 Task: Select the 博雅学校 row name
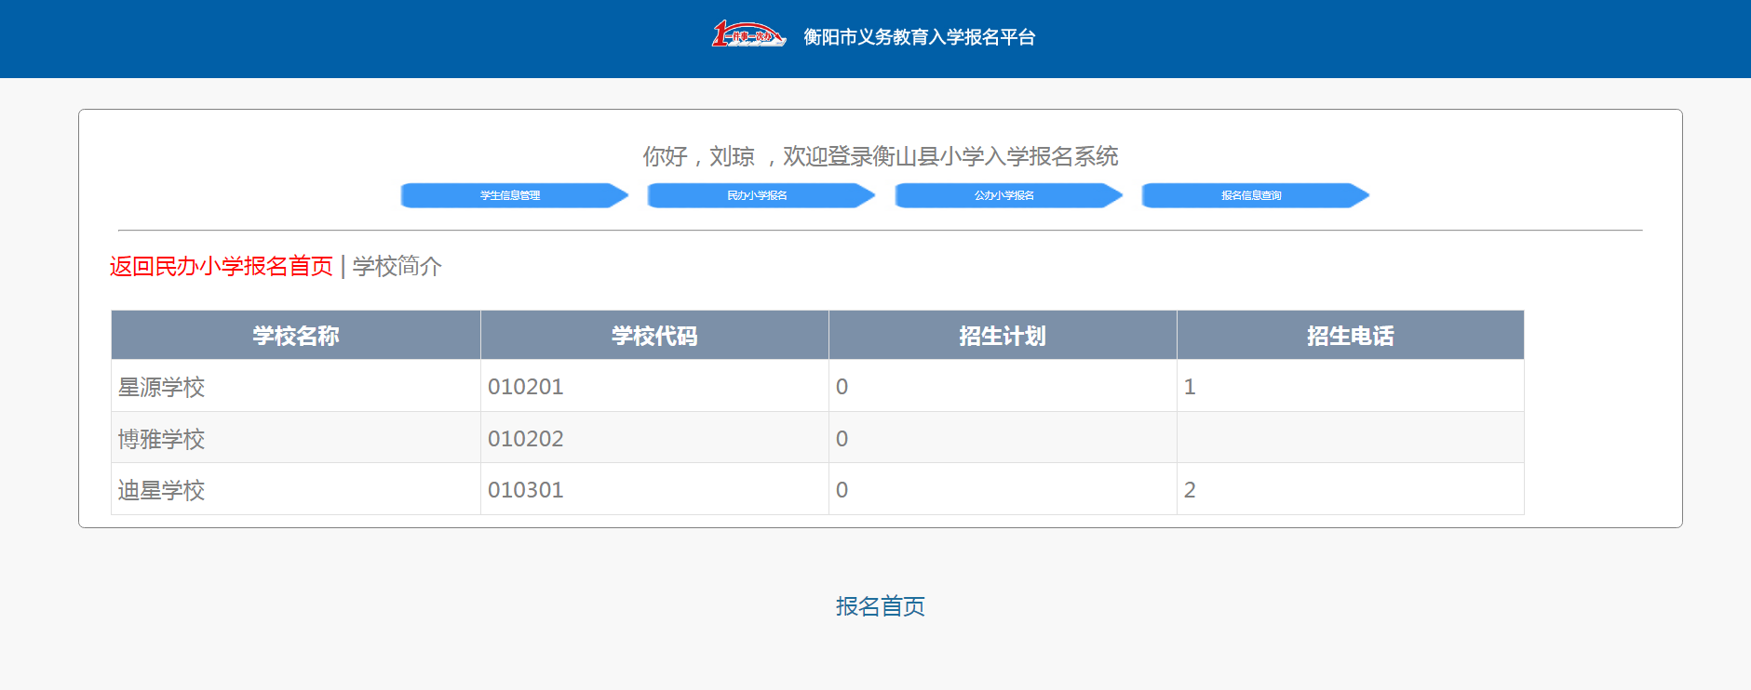(x=162, y=439)
